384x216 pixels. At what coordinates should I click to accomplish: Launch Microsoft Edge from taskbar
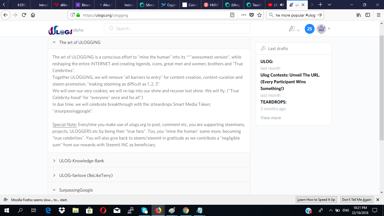pos(48,210)
